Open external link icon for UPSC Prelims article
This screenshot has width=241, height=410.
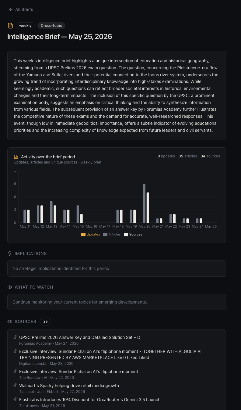(15, 337)
